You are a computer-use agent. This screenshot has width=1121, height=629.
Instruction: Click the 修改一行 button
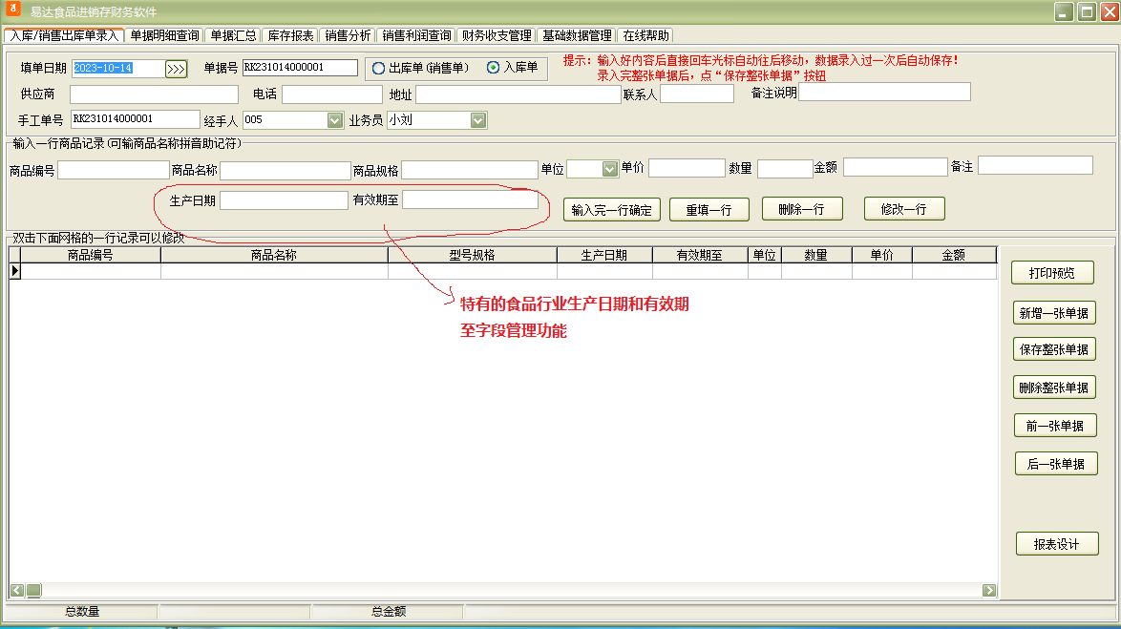[x=903, y=209]
